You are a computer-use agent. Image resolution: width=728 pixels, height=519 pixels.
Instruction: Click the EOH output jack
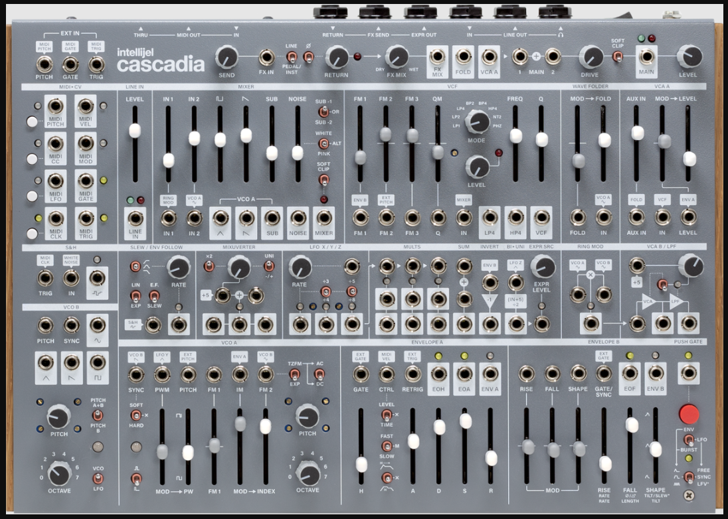[x=438, y=374]
